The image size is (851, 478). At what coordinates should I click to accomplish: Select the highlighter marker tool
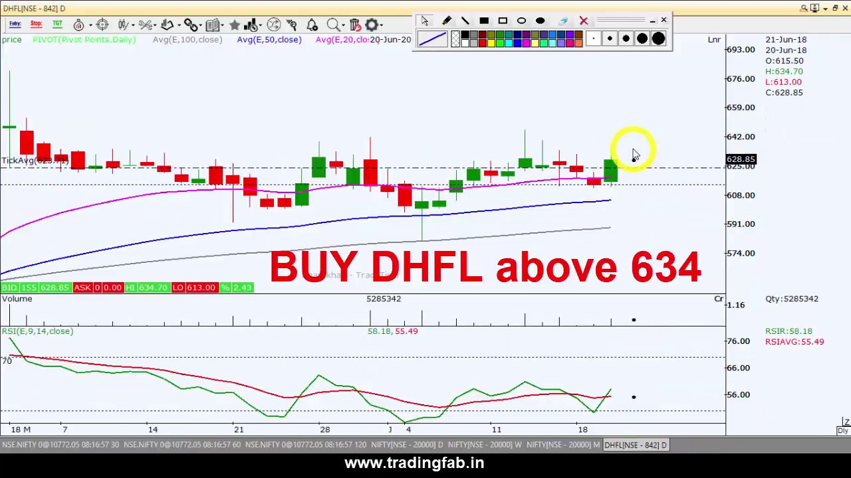pos(447,21)
